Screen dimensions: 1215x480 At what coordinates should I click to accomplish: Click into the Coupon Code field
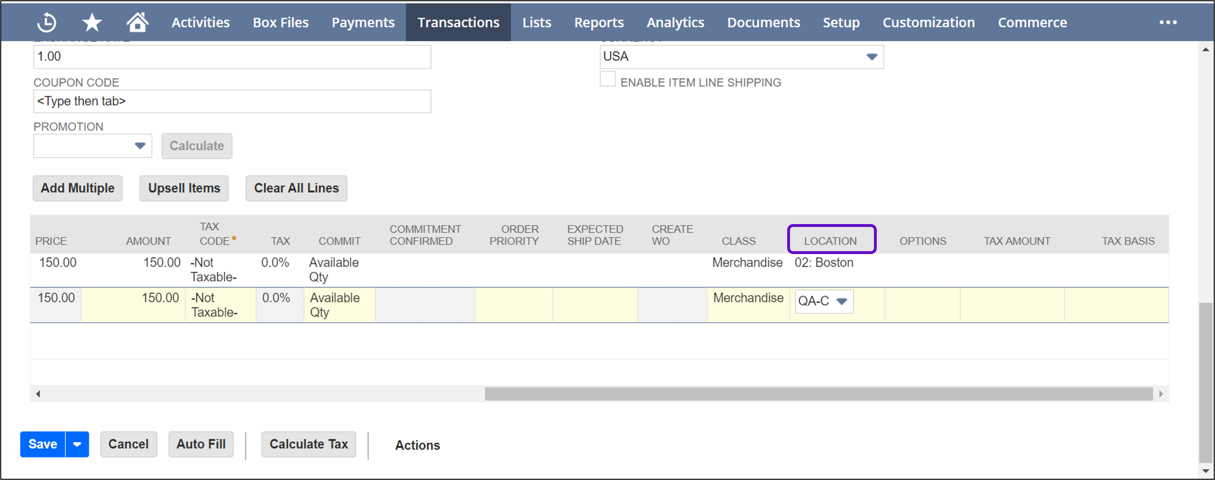pos(232,101)
